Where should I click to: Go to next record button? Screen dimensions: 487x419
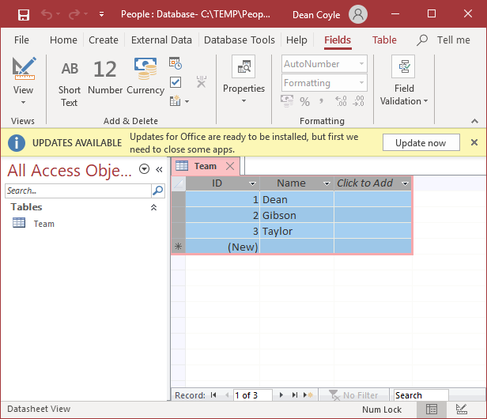tap(281, 395)
